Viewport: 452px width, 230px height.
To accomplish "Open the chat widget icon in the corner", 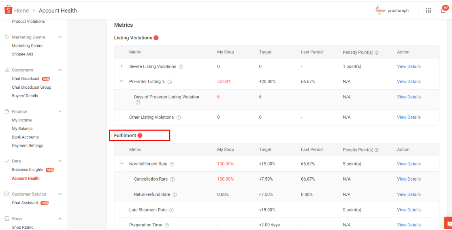I will pos(448,224).
